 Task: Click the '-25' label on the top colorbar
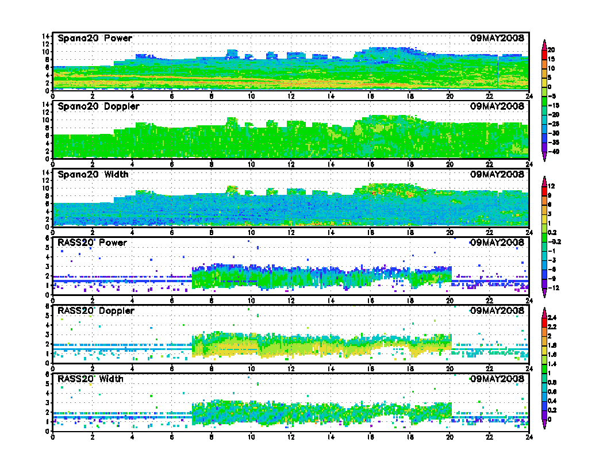coord(554,124)
